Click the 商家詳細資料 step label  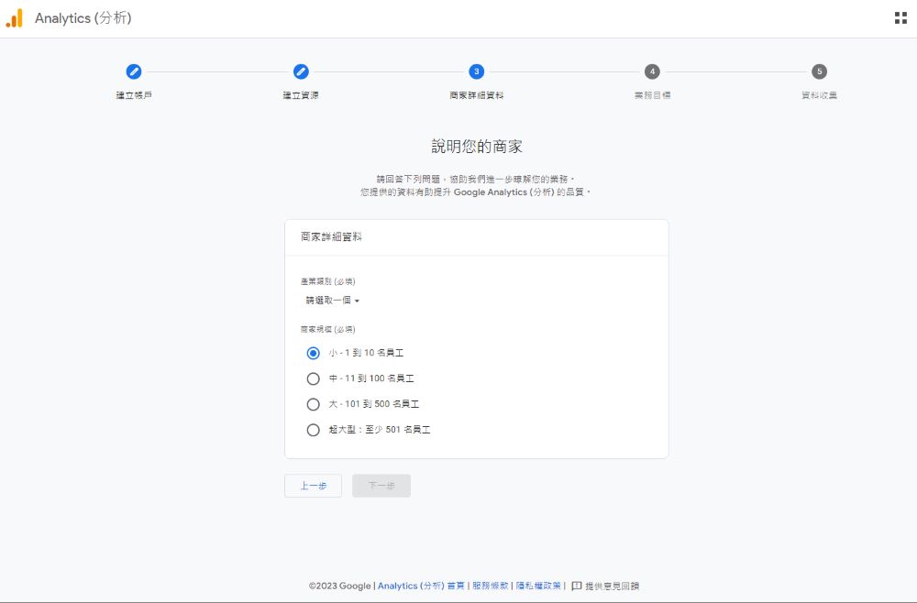point(477,95)
